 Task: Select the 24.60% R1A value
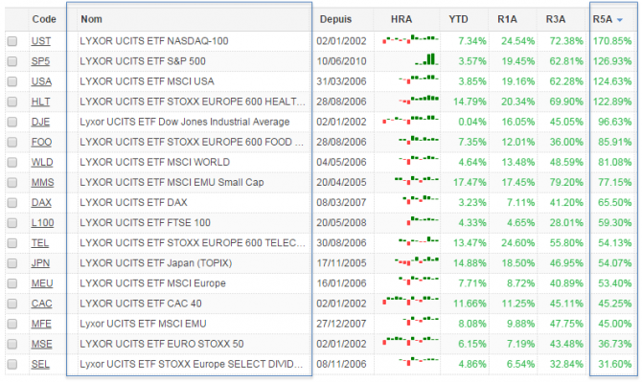tap(518, 243)
